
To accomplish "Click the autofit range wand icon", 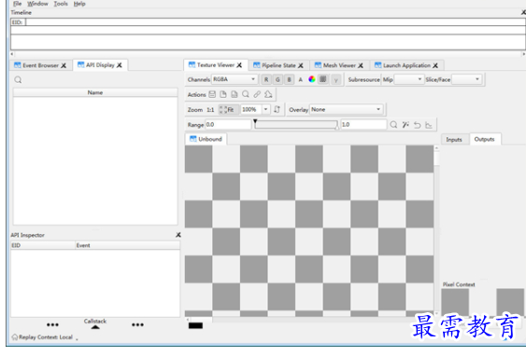I will [x=405, y=125].
